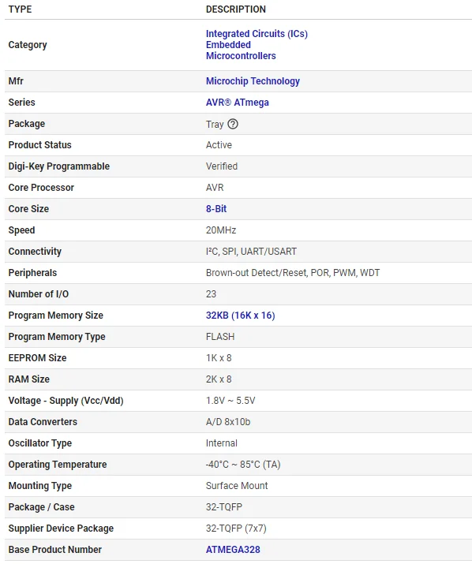The height and width of the screenshot is (564, 472).
Task: Click the DESCRIPTION column header
Action: pos(236,9)
